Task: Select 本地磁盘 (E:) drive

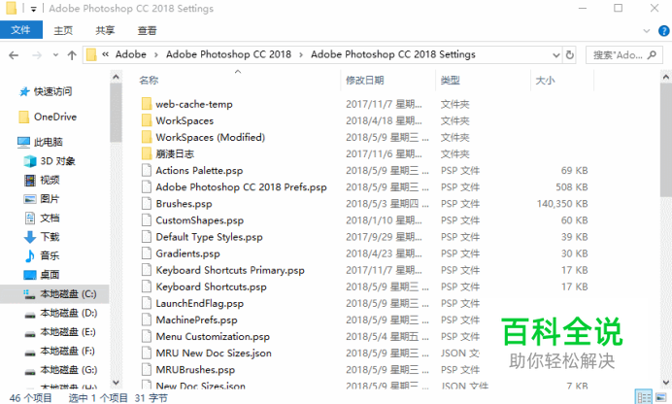Action: click(68, 332)
